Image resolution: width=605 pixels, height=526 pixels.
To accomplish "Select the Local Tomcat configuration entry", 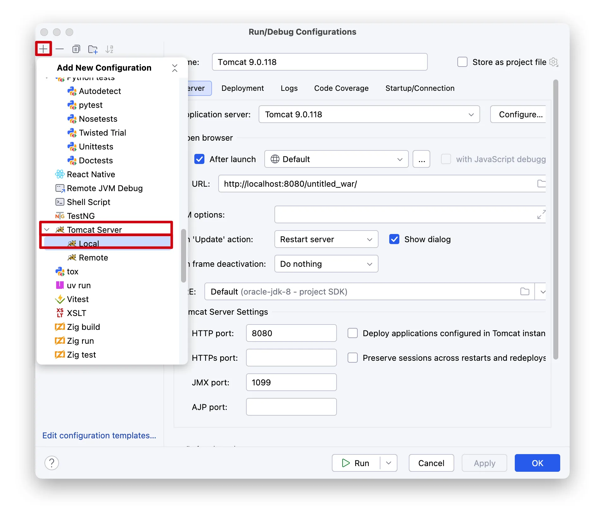I will tap(107, 243).
